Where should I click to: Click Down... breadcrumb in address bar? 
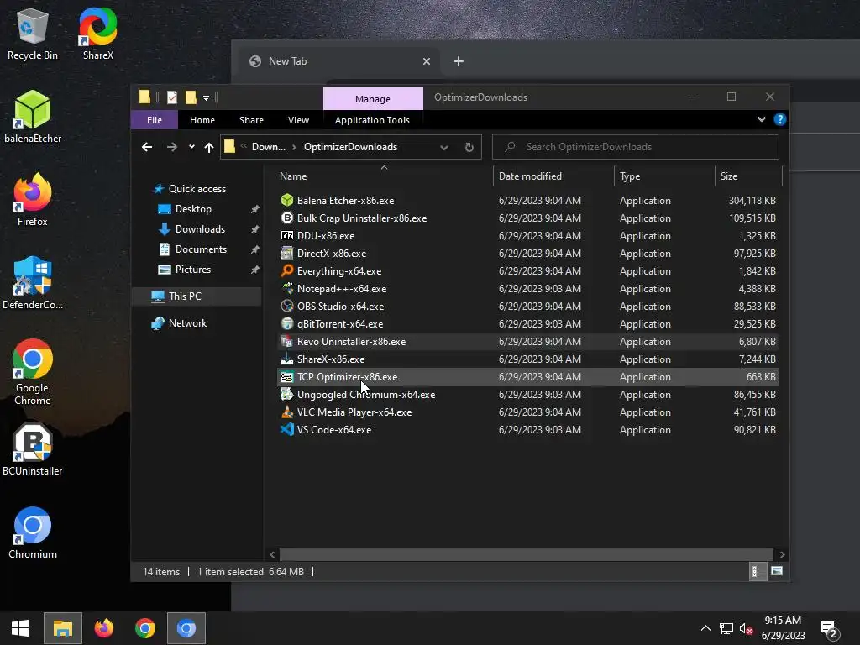click(268, 147)
